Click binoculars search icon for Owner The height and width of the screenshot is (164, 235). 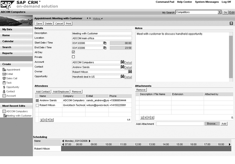click(x=130, y=72)
